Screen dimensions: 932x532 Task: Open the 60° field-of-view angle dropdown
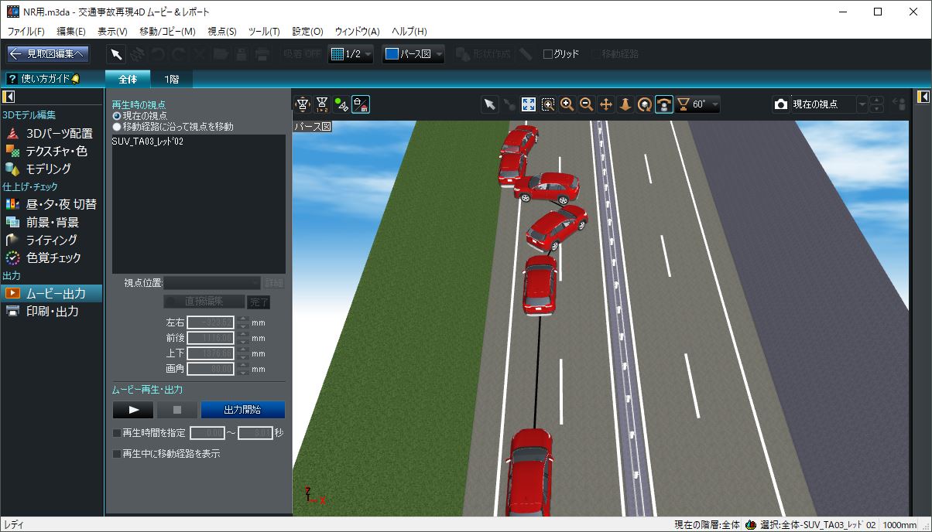pyautogui.click(x=697, y=104)
